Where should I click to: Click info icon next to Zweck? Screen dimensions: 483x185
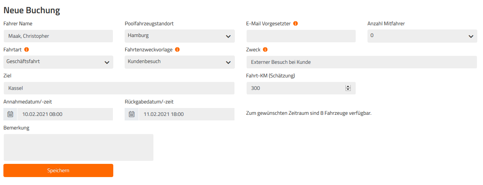click(x=265, y=49)
